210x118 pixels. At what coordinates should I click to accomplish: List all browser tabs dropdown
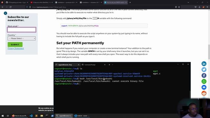point(188,2)
